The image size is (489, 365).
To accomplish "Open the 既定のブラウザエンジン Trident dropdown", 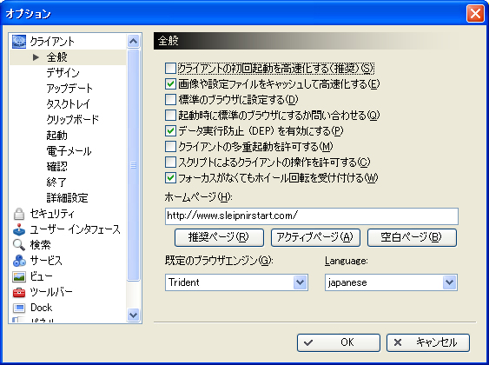I will point(300,282).
